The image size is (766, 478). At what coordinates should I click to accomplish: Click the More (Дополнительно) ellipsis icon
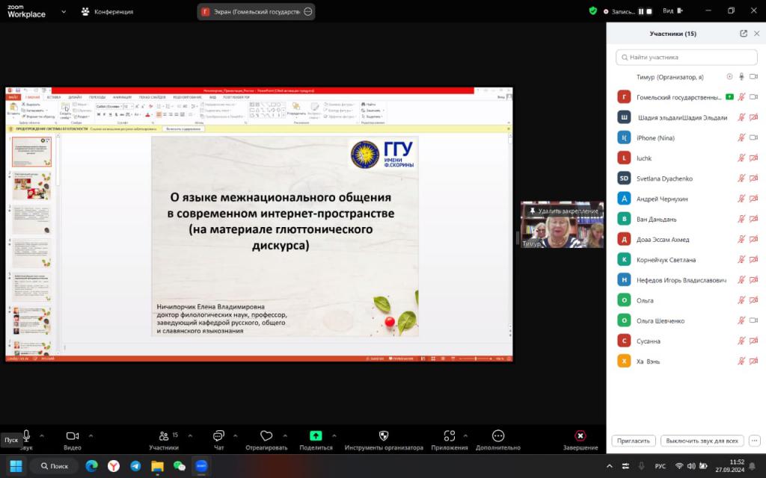point(498,436)
